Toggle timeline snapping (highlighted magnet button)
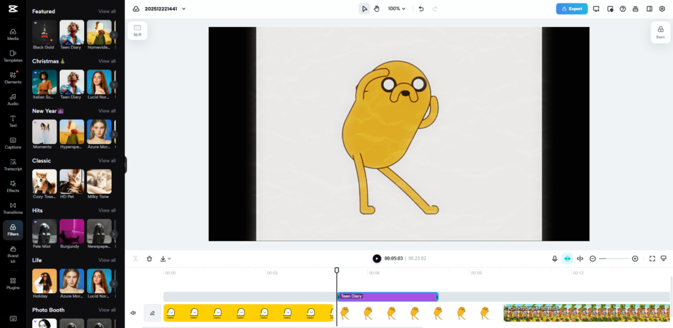This screenshot has width=673, height=328. click(567, 259)
